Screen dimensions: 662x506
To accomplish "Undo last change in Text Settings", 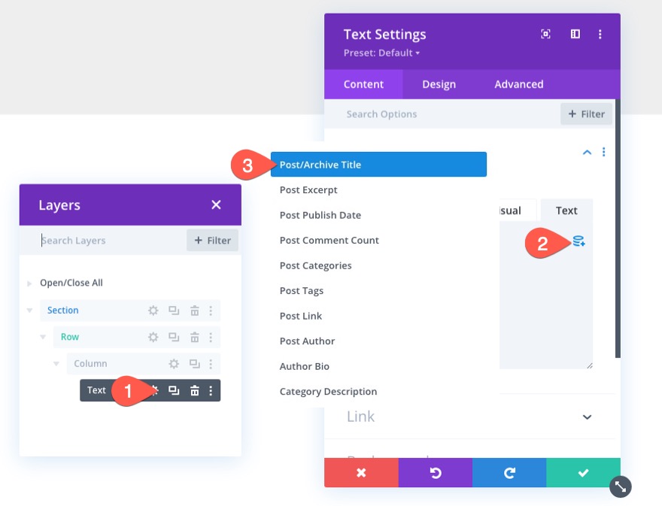I will pyautogui.click(x=436, y=473).
